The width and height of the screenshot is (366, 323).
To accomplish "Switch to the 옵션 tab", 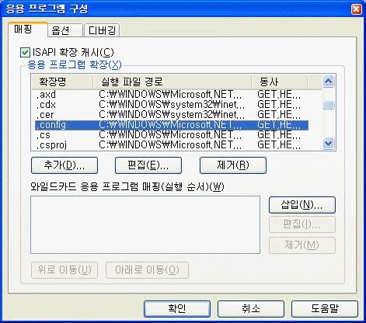I will (x=65, y=30).
